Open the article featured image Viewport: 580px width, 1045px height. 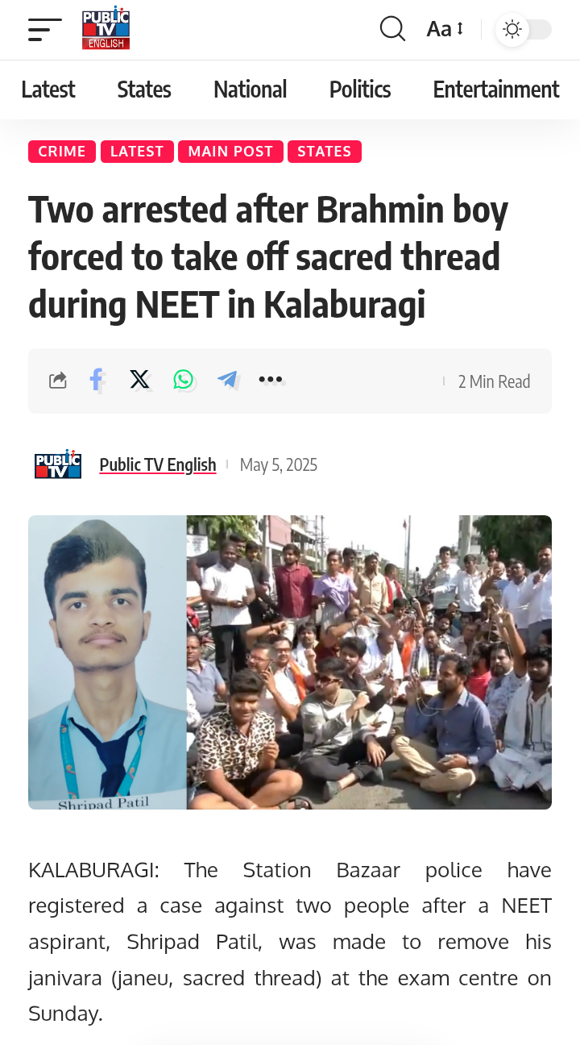coord(290,662)
